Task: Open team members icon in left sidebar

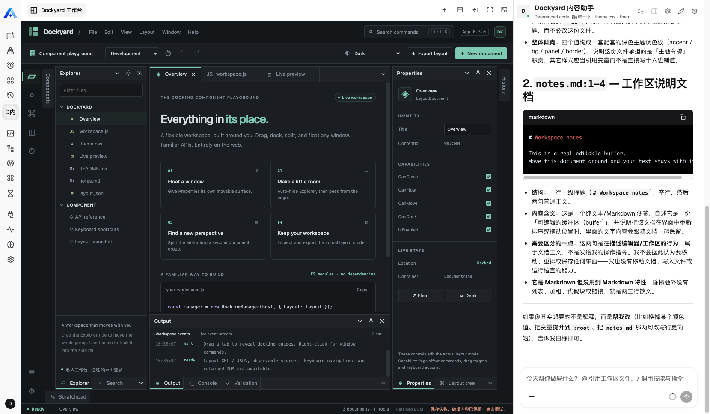Action: tap(11, 51)
